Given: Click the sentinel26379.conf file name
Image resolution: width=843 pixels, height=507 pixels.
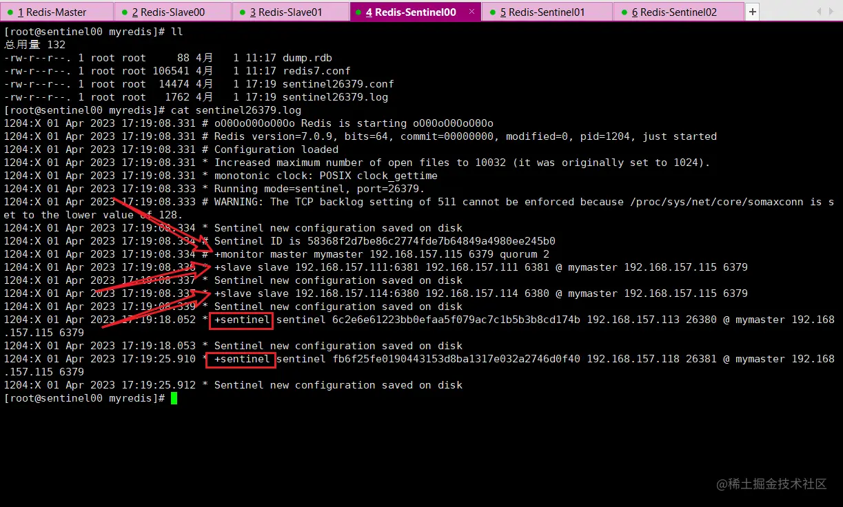Looking at the screenshot, I should tap(338, 84).
